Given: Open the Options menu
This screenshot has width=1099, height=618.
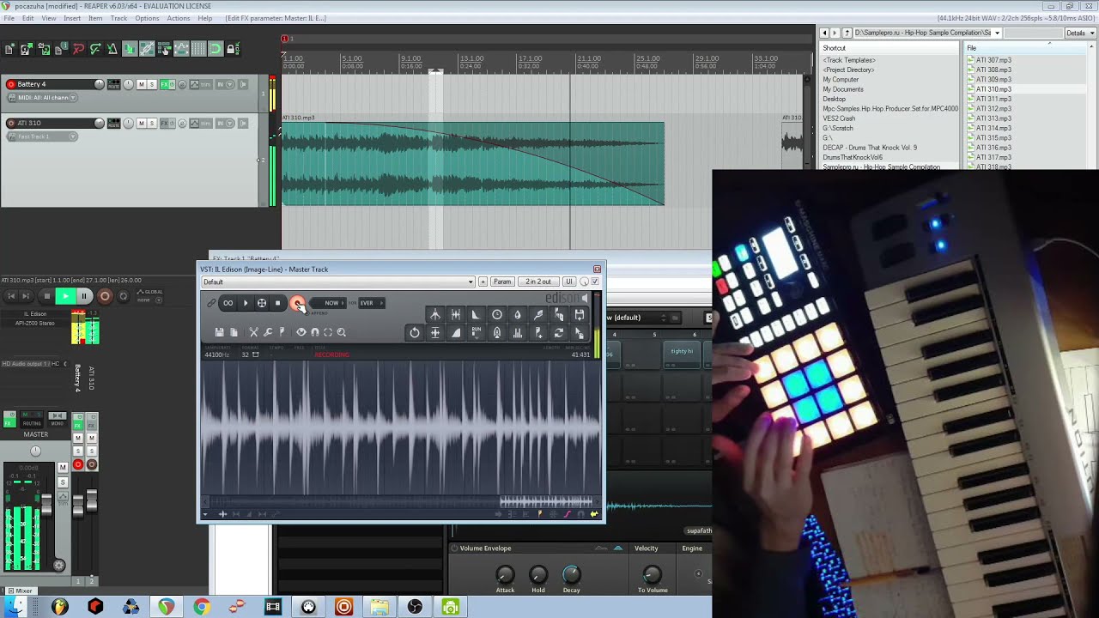Looking at the screenshot, I should coord(147,18).
